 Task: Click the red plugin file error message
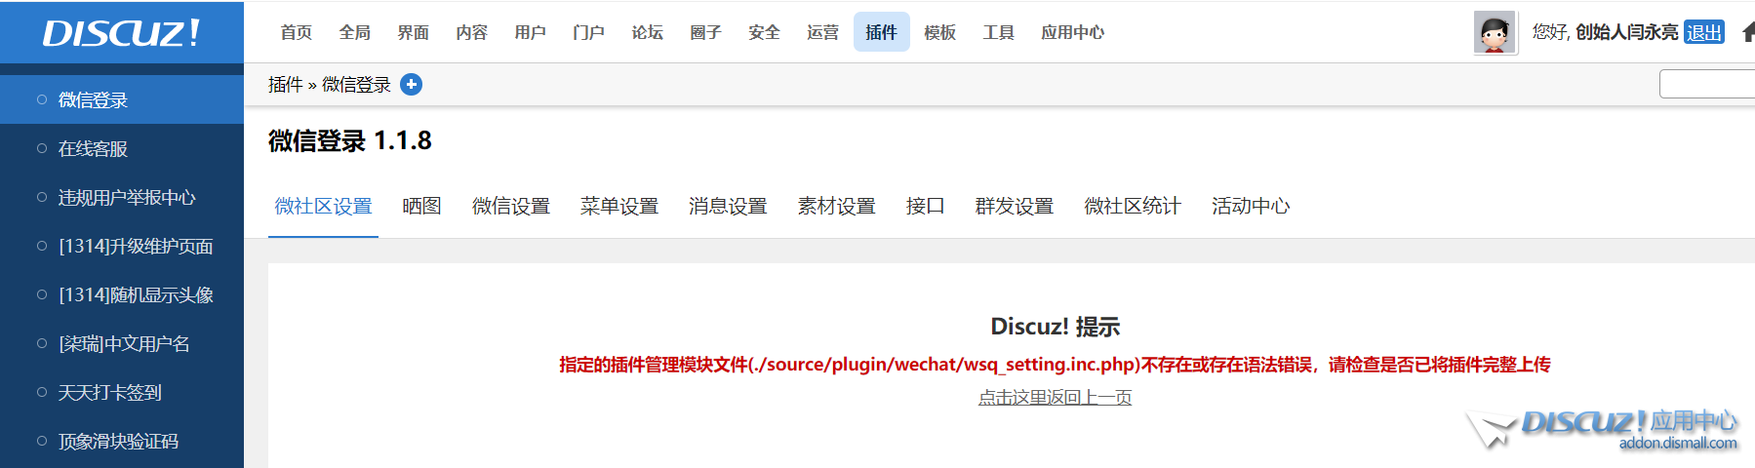(x=1055, y=365)
